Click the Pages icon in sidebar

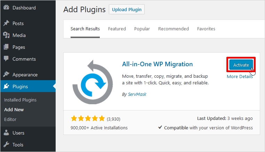(x=6, y=47)
